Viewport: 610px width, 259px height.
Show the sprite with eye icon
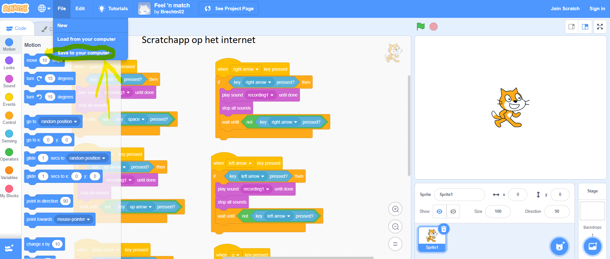pos(439,212)
